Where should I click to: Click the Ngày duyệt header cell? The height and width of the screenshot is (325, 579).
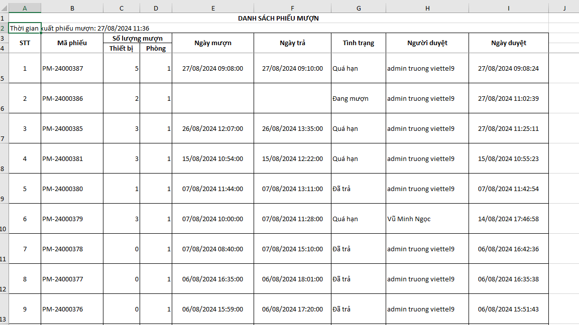click(x=509, y=43)
